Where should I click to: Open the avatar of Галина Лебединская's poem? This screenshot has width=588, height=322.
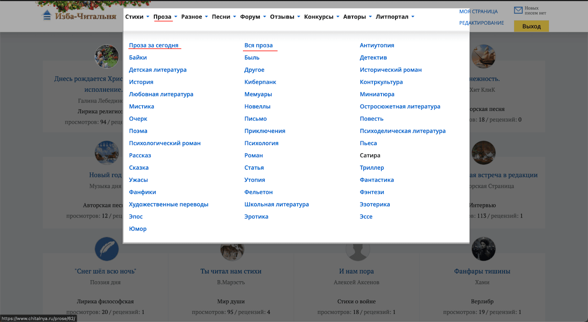107,57
